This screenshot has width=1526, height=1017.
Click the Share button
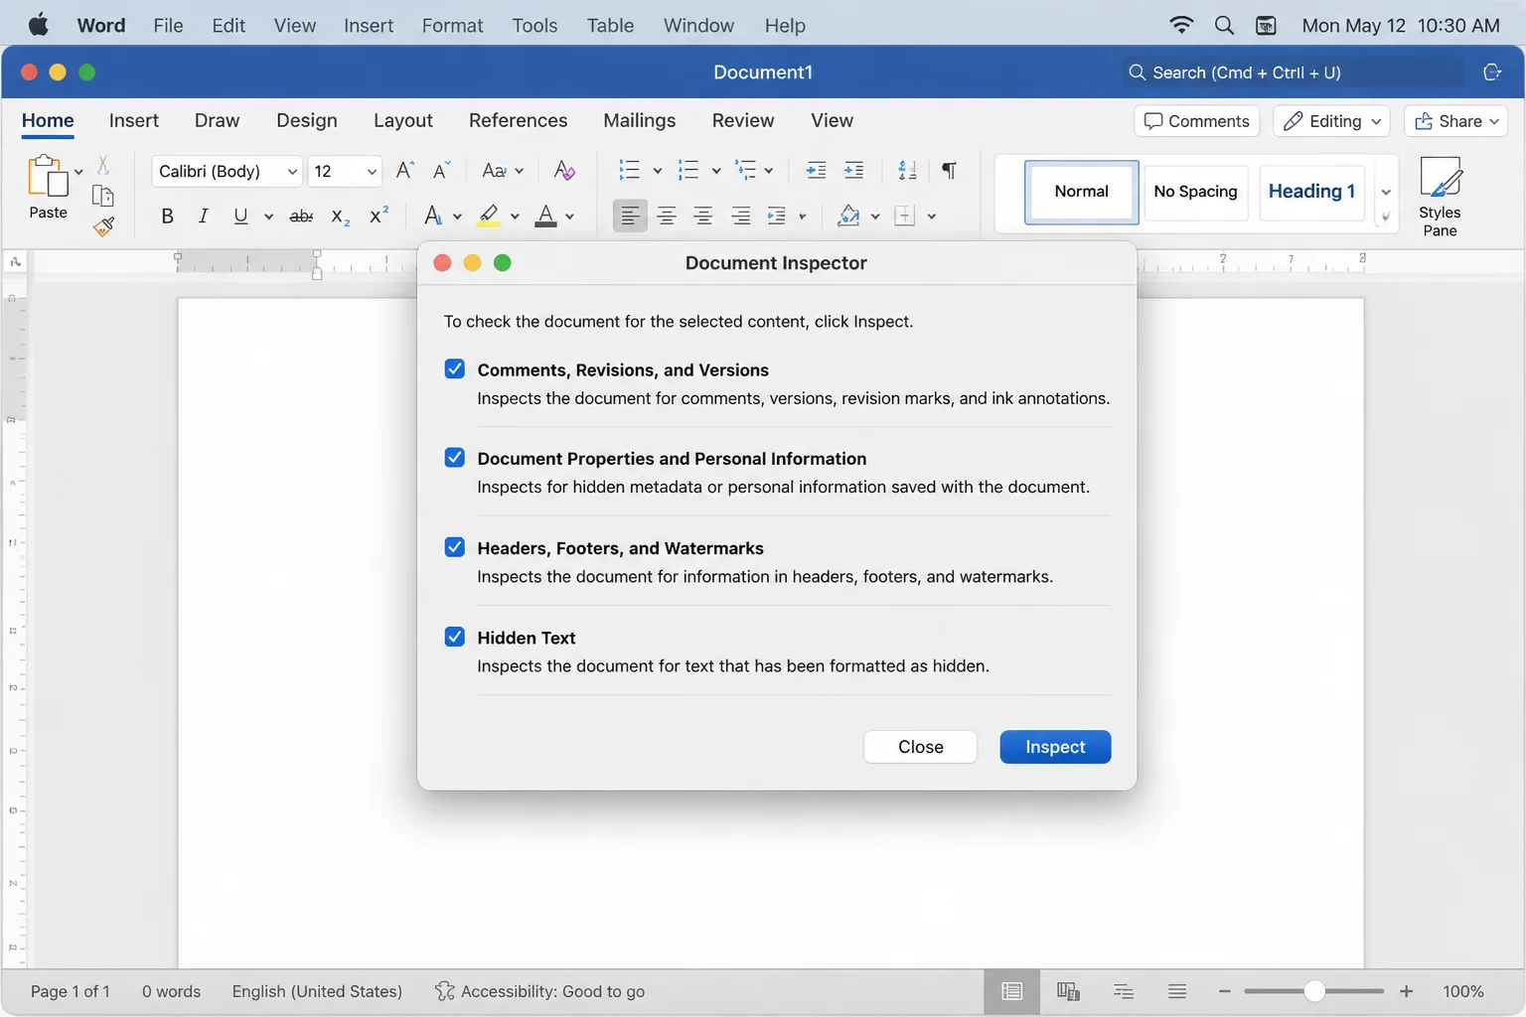pyautogui.click(x=1455, y=121)
